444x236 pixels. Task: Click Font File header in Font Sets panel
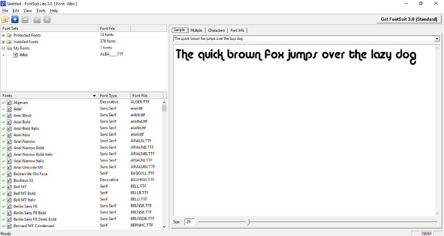(115, 28)
